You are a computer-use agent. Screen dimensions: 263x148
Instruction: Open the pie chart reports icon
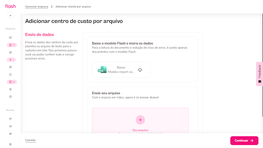[11, 97]
